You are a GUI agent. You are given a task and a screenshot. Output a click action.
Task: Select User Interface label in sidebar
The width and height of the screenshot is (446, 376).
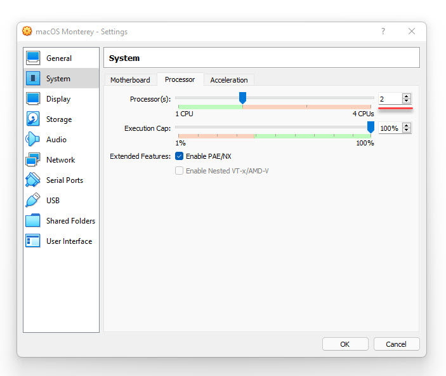(x=69, y=241)
